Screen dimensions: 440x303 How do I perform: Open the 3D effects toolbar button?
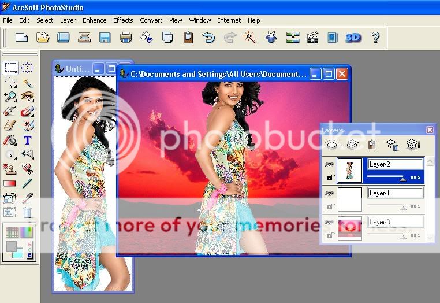353,38
